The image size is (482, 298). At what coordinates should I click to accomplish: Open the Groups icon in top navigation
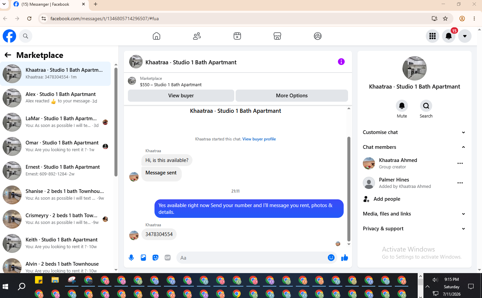[x=318, y=36]
